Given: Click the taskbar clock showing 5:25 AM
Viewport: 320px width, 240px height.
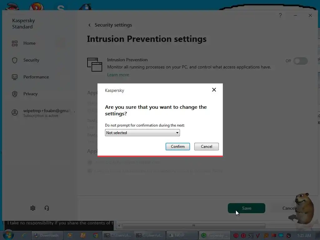Looking at the screenshot, I should (x=304, y=236).
